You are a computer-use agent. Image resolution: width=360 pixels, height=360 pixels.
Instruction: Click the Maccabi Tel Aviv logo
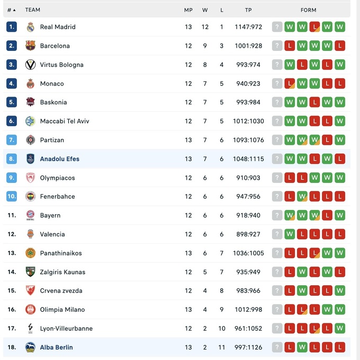[x=30, y=121]
